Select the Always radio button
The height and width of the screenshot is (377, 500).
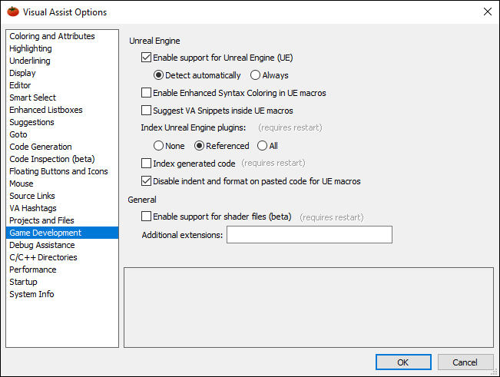[256, 75]
